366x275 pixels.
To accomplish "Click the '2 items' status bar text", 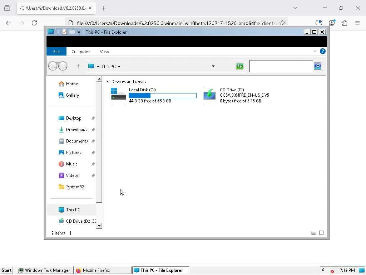I will pos(58,233).
